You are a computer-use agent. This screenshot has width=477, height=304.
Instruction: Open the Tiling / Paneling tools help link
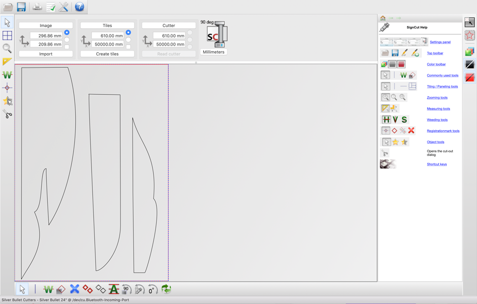point(442,87)
